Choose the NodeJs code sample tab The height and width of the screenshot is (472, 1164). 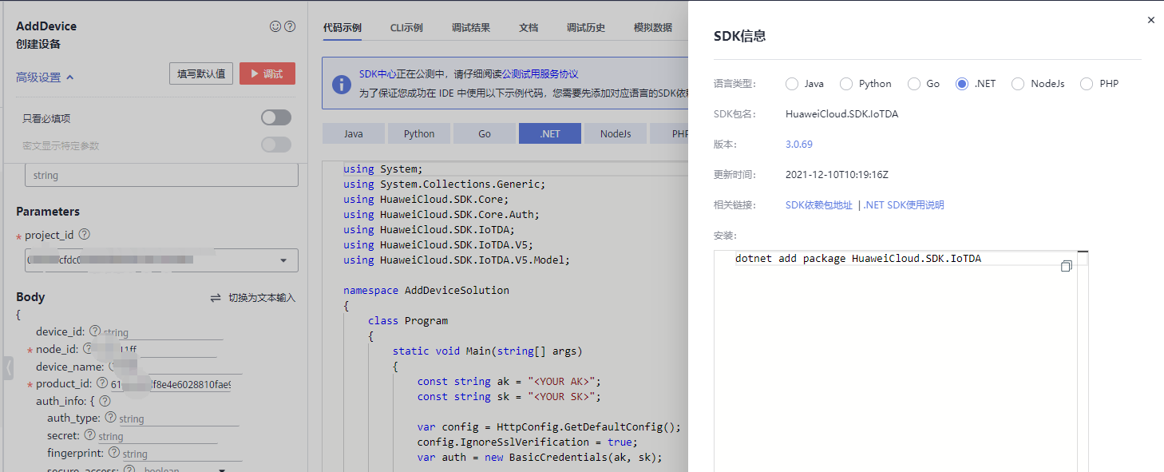616,133
